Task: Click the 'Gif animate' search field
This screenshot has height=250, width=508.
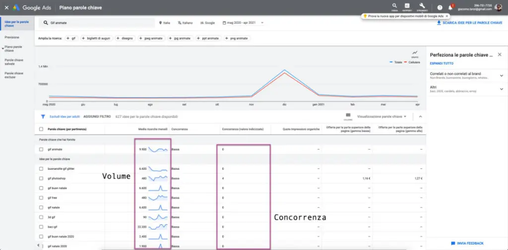Action: 97,23
